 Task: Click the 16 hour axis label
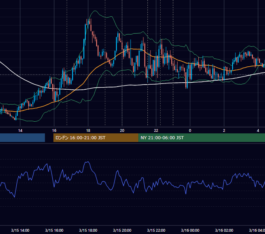(x=54, y=131)
